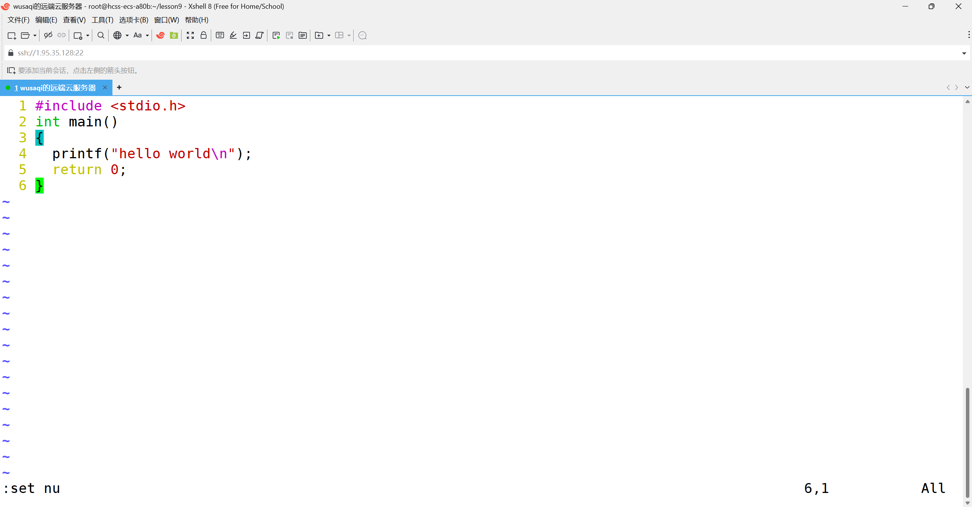The width and height of the screenshot is (972, 507).
Task: Open the session Properties icon
Action: coord(78,35)
